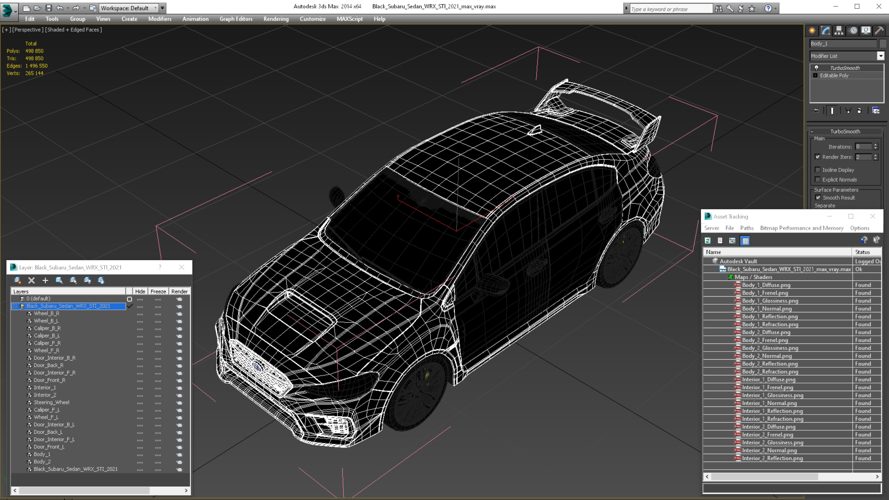889x500 pixels.
Task: Select the Editable Poly modifier icon
Action: coord(816,75)
